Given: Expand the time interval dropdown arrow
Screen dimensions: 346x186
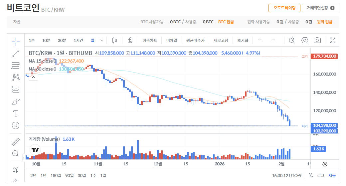Looking at the screenshot, I should (102, 40).
